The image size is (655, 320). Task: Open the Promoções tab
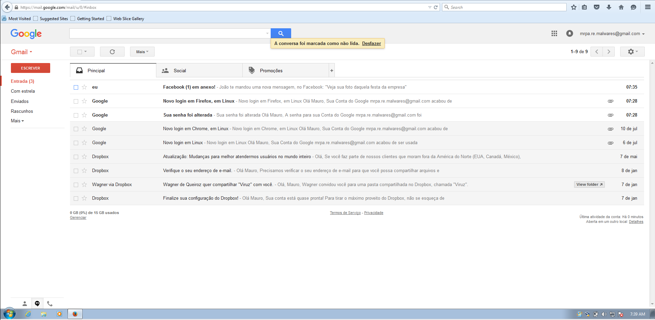(x=271, y=70)
